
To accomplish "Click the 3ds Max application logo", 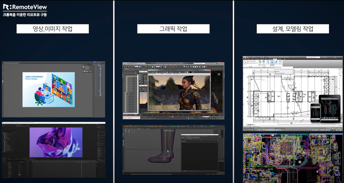I will [124, 64].
